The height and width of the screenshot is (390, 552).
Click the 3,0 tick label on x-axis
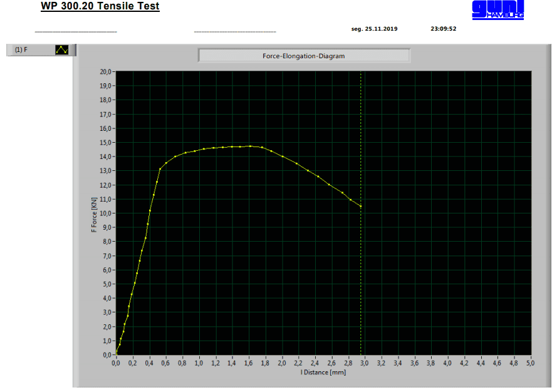pyautogui.click(x=365, y=363)
